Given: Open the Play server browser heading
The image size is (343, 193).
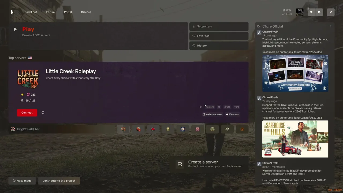Looking at the screenshot, I should pyautogui.click(x=28, y=29).
